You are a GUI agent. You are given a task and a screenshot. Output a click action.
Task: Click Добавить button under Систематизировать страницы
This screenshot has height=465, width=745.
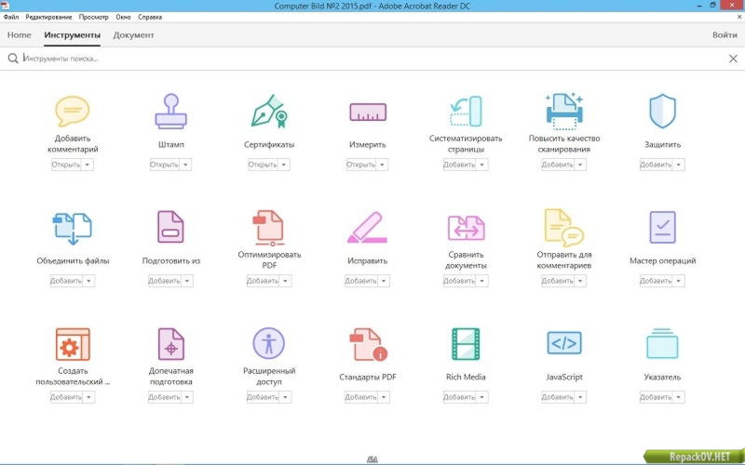[459, 165]
